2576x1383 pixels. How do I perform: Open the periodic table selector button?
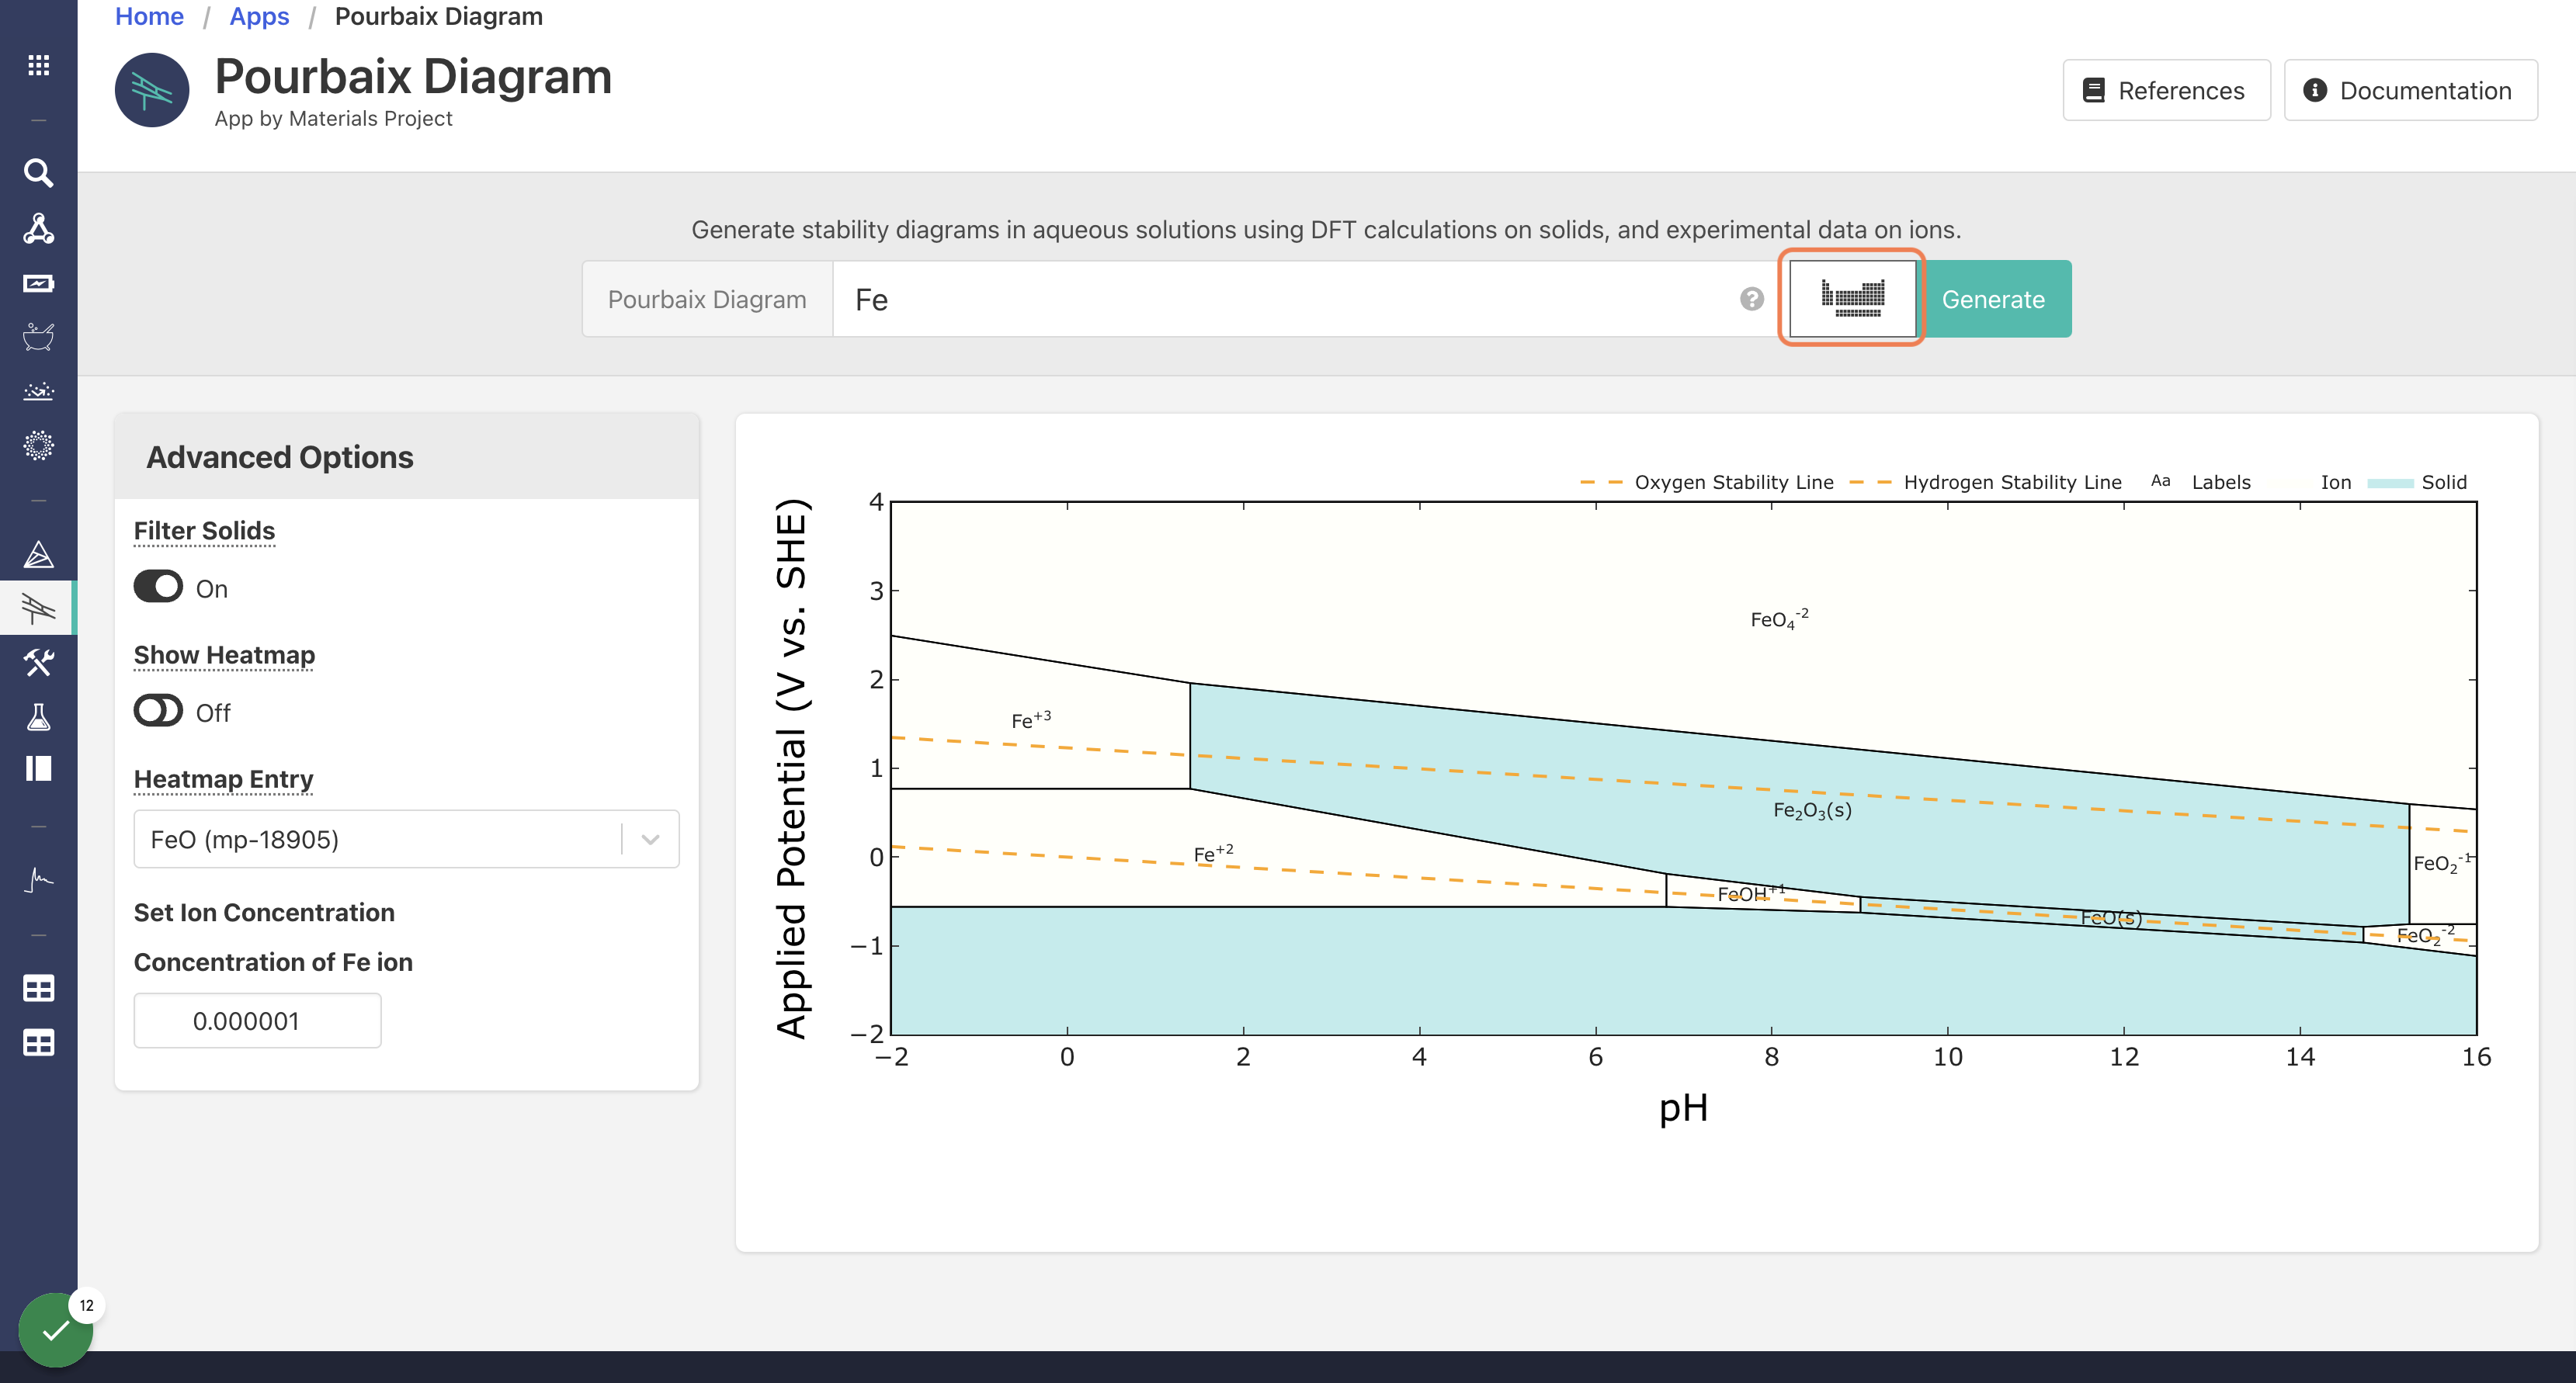(x=1852, y=298)
